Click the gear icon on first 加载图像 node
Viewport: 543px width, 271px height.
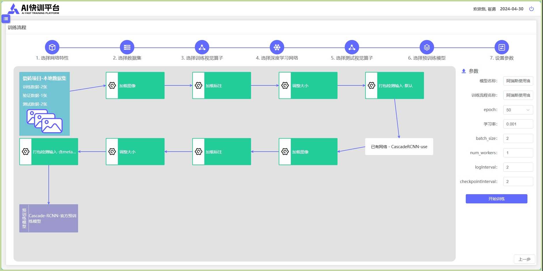coord(112,85)
